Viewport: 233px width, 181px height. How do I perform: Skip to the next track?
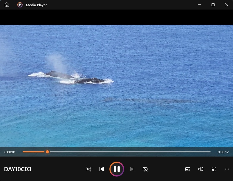132,169
